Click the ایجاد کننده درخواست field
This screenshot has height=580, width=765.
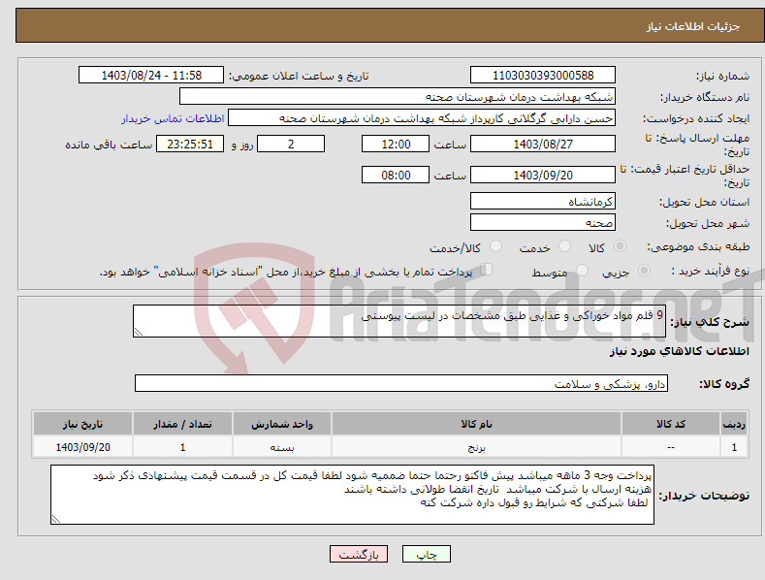coord(422,117)
